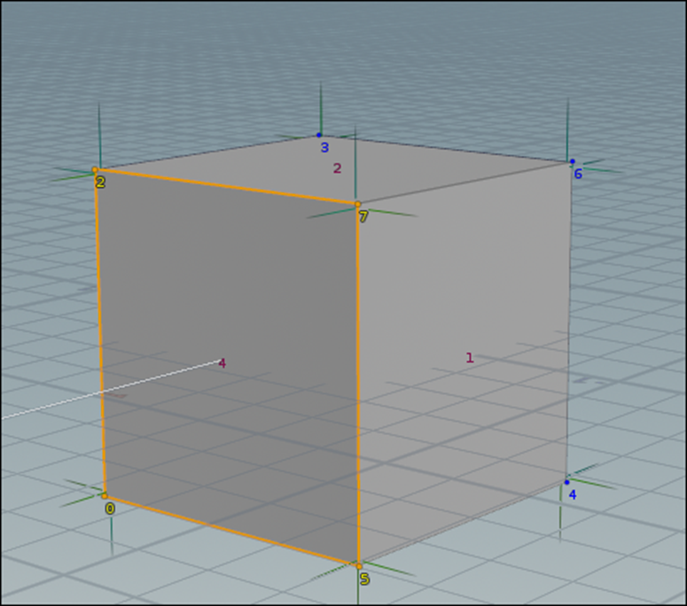
Task: Select orange edge between points 0 and 5
Action: coord(231,531)
